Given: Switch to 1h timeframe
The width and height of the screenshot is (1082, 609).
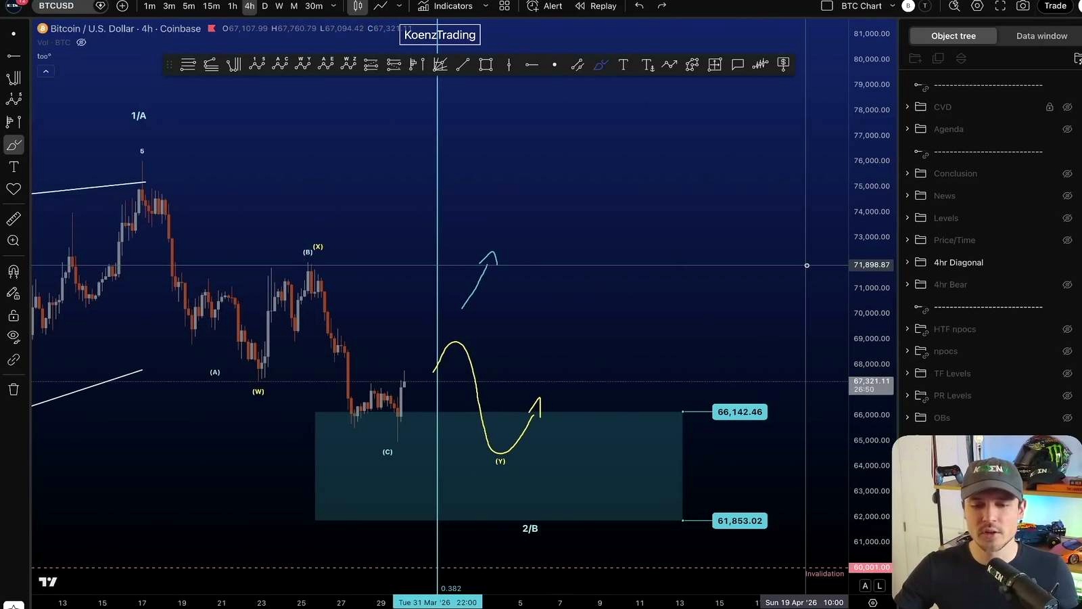Looking at the screenshot, I should [232, 6].
